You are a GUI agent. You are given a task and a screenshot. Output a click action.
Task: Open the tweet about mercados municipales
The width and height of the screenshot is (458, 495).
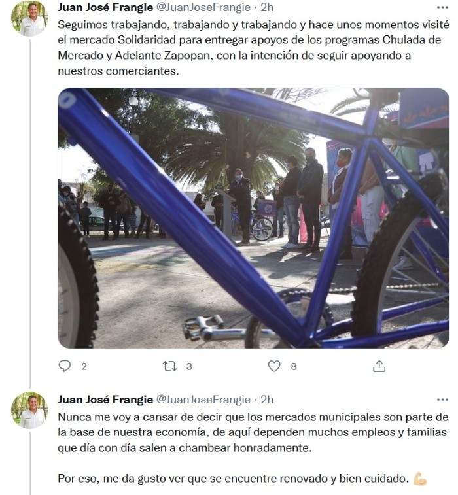(253, 448)
